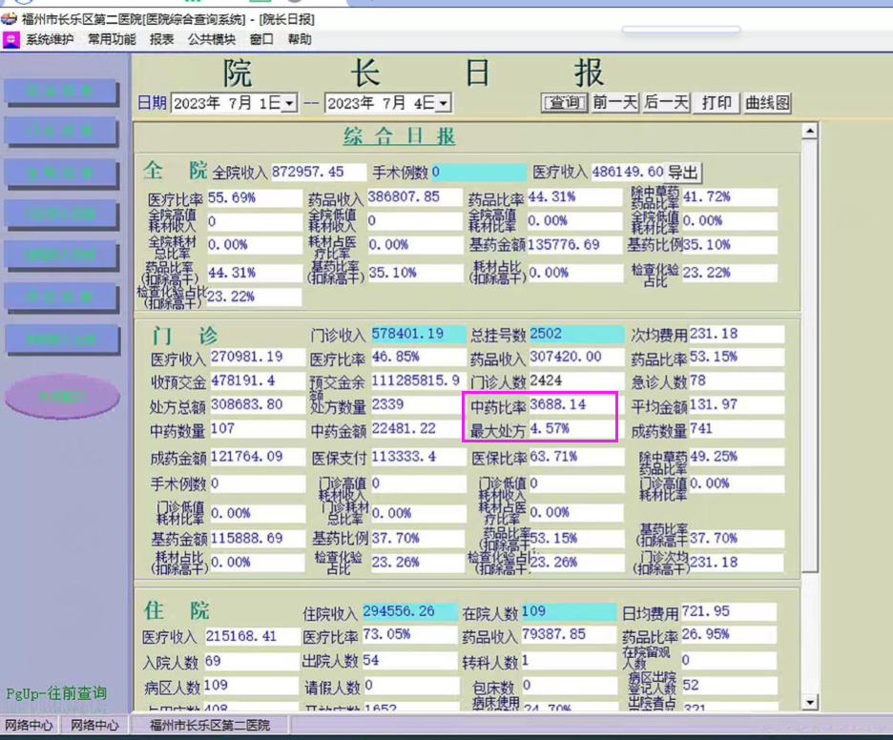Select 全院 医疗收入 value 486149.60

628,172
